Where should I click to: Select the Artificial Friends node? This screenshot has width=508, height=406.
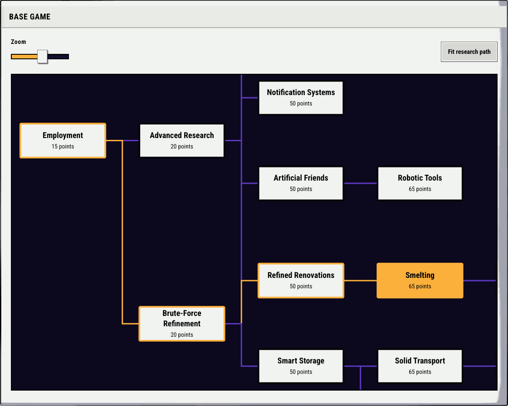pyautogui.click(x=301, y=183)
